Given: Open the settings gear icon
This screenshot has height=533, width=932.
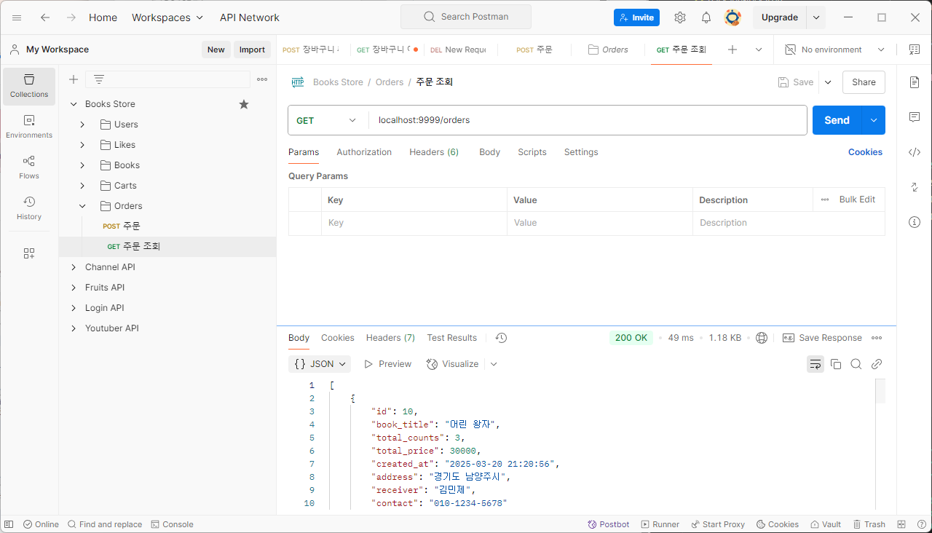Looking at the screenshot, I should pyautogui.click(x=680, y=17).
